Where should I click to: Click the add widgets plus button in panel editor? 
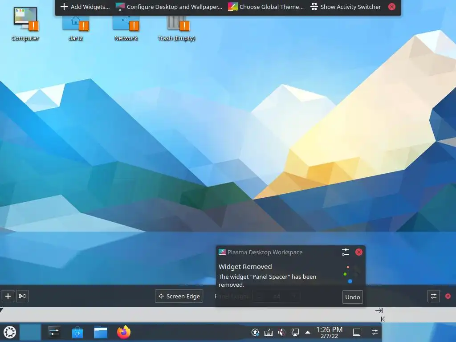point(8,296)
